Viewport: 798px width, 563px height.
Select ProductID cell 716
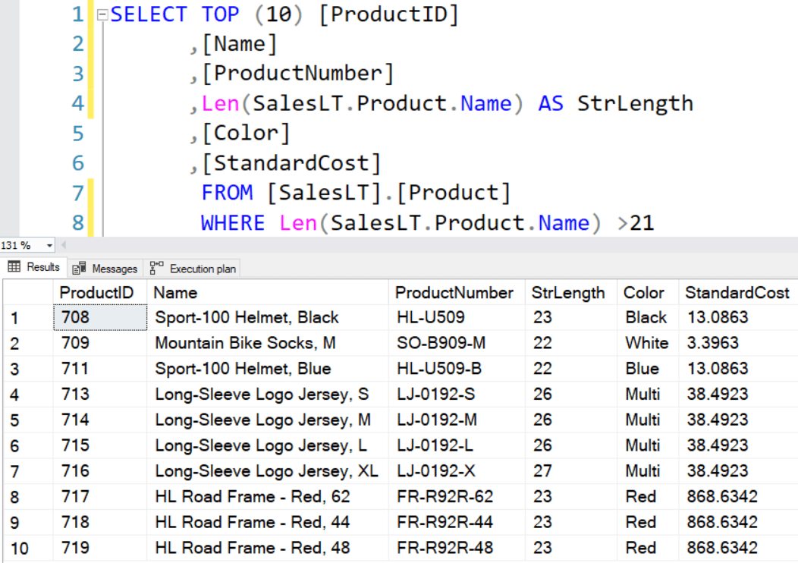[x=100, y=471]
